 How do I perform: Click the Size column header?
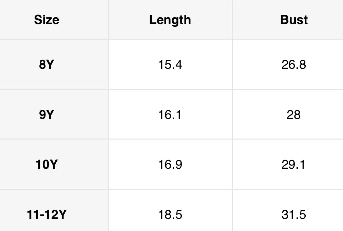[46, 20]
